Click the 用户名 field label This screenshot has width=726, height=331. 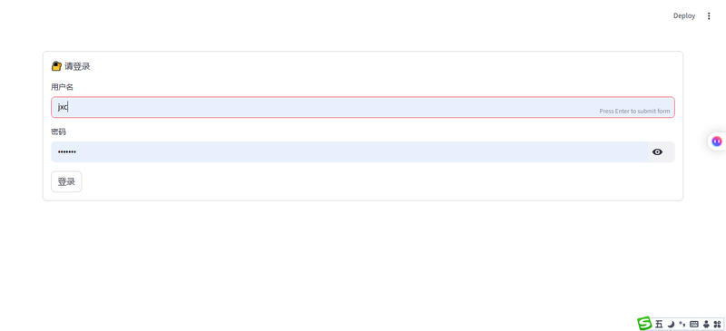pos(62,87)
